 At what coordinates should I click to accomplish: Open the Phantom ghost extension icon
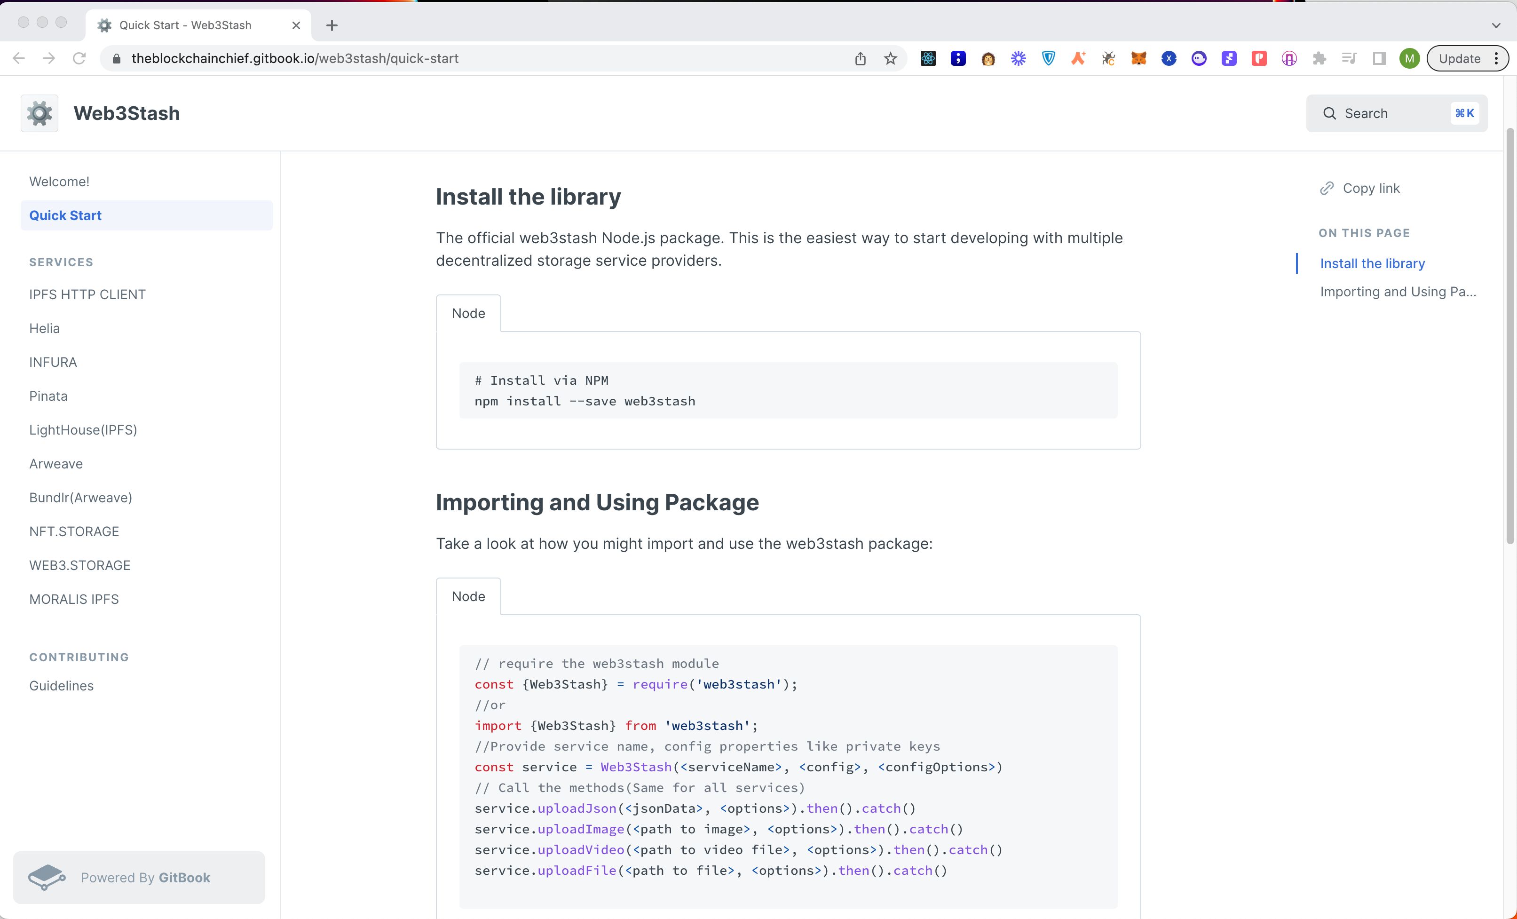point(1199,58)
